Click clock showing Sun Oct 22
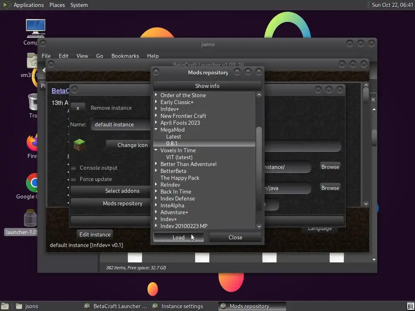The image size is (415, 311). (x=392, y=5)
